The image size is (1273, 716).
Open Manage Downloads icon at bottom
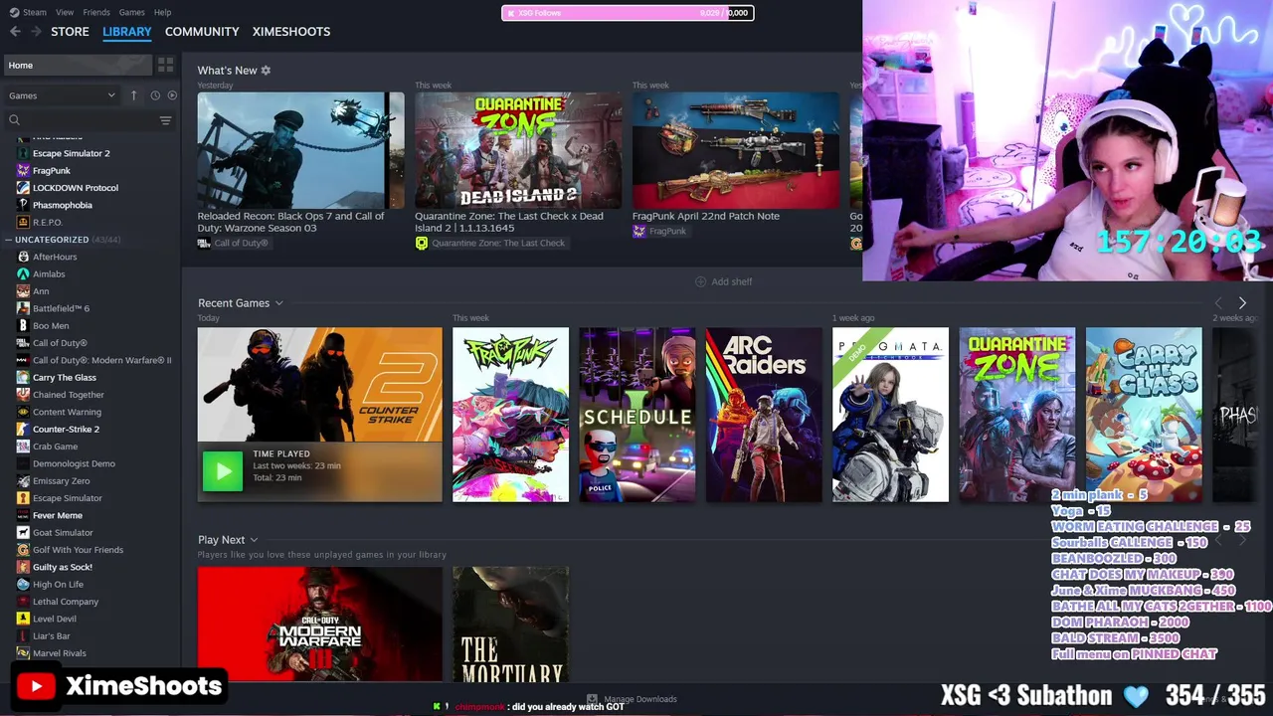(592, 699)
